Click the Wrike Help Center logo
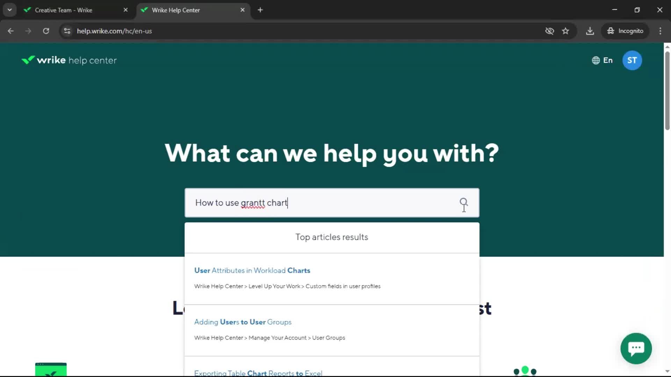 pyautogui.click(x=69, y=60)
